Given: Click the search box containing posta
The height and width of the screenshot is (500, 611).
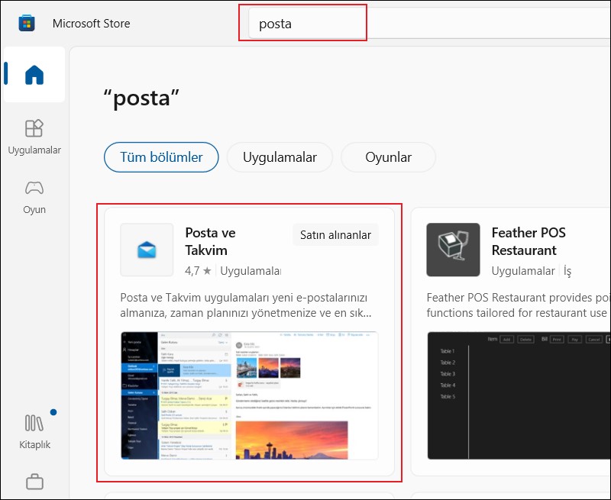Looking at the screenshot, I should point(428,24).
